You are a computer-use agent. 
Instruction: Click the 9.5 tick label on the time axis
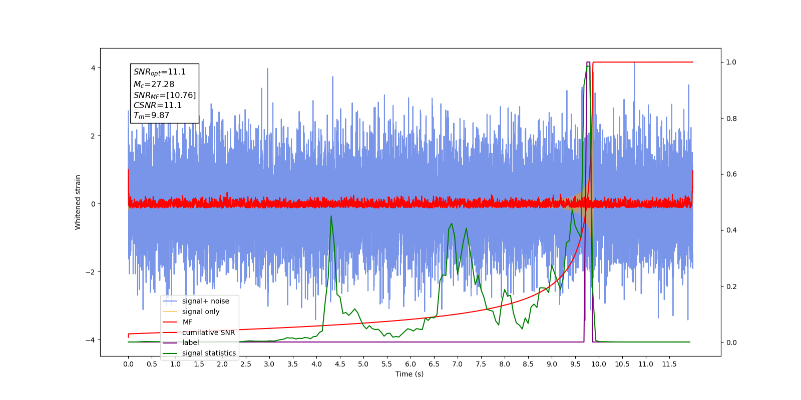(575, 364)
